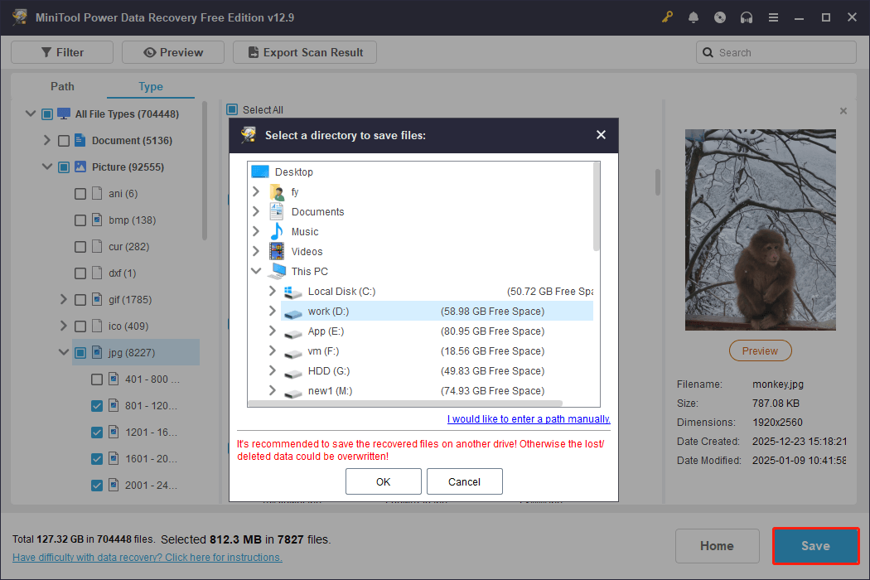870x580 pixels.
Task: Click the Desktop folder icon in dialog
Action: (x=260, y=172)
